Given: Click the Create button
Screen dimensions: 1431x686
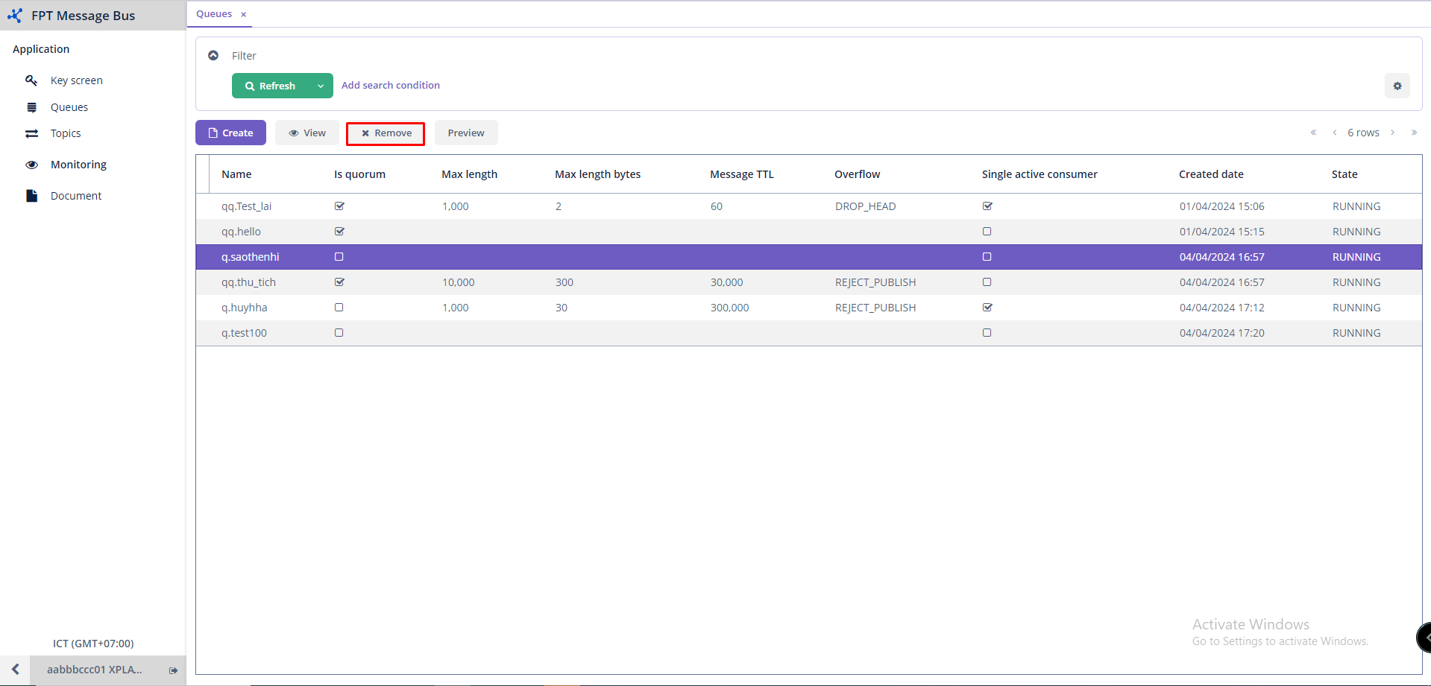Looking at the screenshot, I should click(x=230, y=133).
